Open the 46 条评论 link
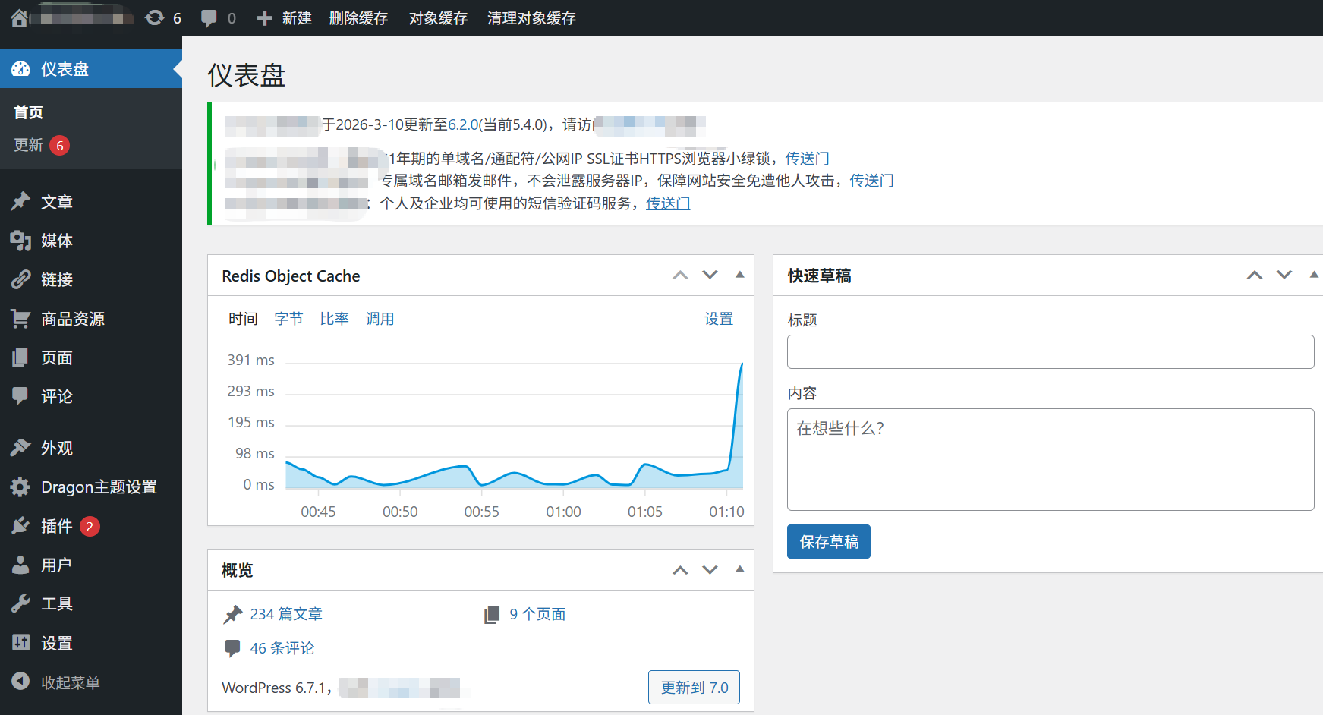This screenshot has height=715, width=1323. pyautogui.click(x=282, y=648)
